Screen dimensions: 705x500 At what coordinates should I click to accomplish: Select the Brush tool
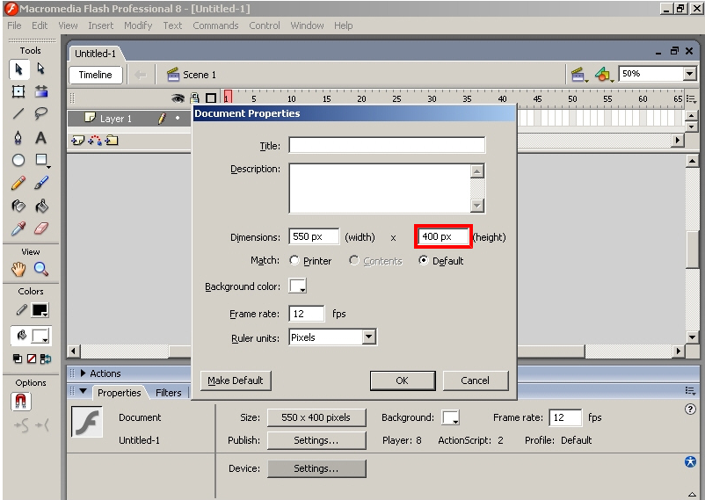tap(41, 183)
